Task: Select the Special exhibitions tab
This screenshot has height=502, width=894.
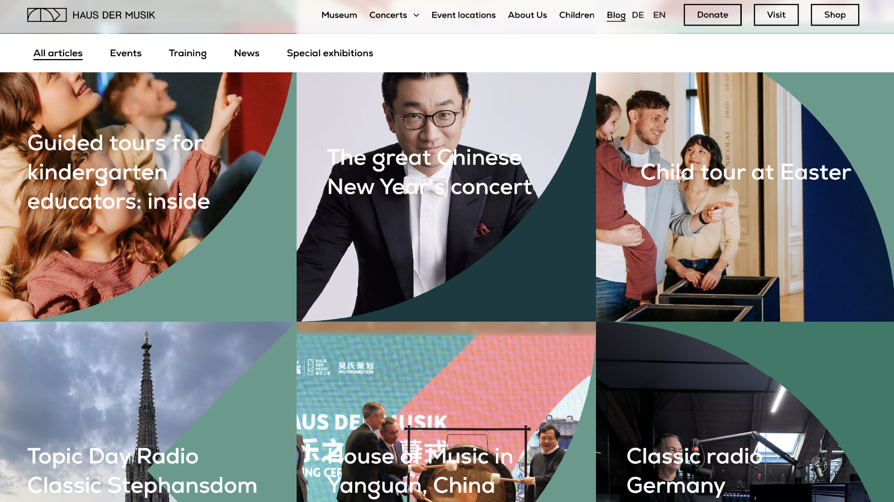Action: [330, 53]
